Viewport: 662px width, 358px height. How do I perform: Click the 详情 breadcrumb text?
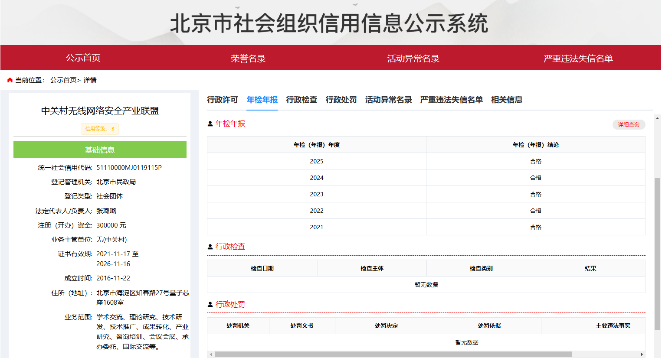click(90, 80)
